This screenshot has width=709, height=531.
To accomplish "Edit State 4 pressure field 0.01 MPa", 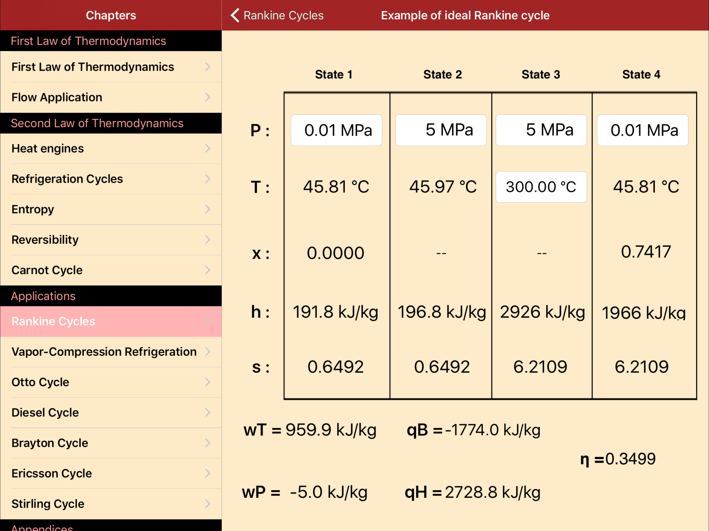I will point(642,130).
